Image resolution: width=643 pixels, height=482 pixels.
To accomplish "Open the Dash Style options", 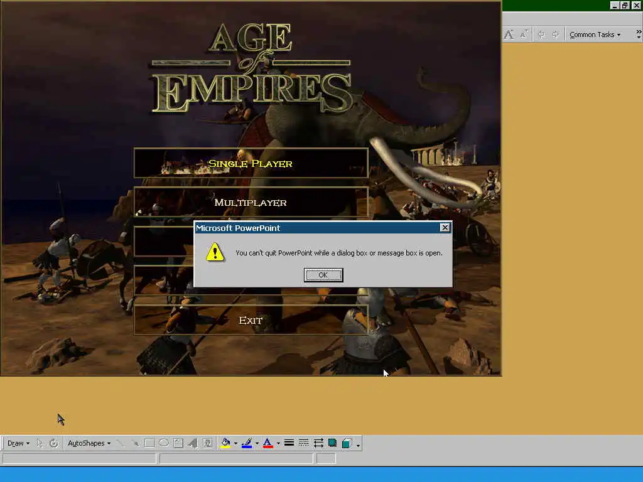I will pyautogui.click(x=303, y=443).
